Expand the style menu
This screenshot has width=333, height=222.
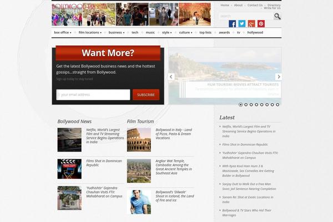(x=167, y=33)
